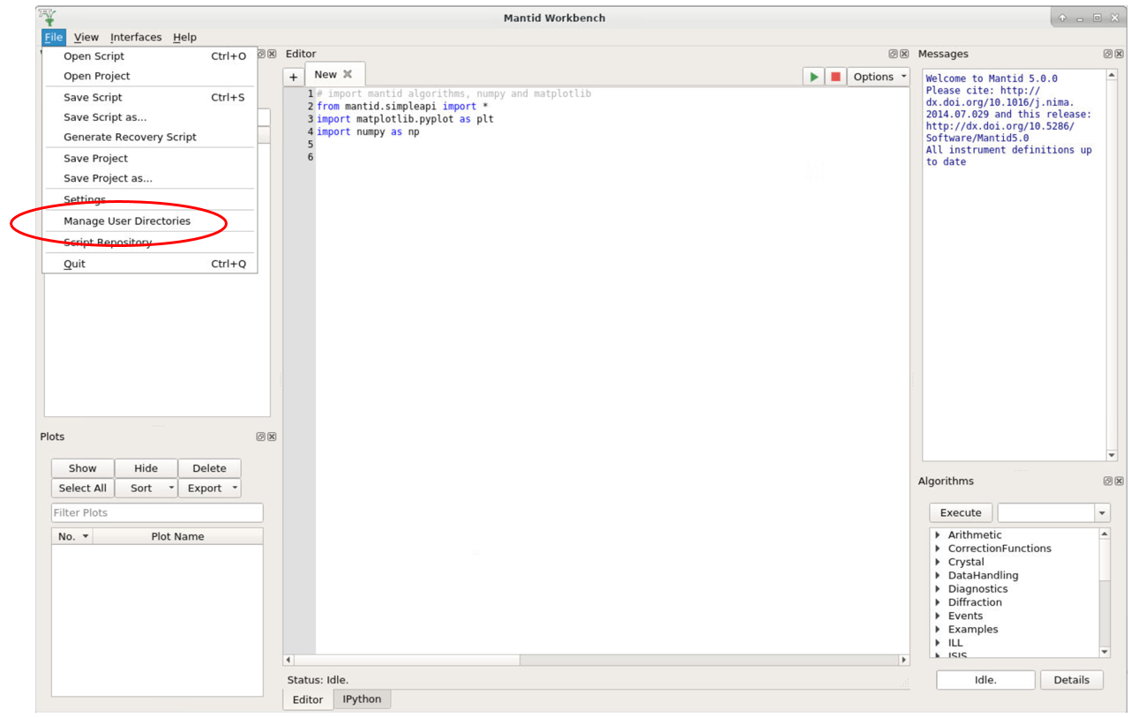The image size is (1131, 717).
Task: Open the Help menu
Action: 184,37
